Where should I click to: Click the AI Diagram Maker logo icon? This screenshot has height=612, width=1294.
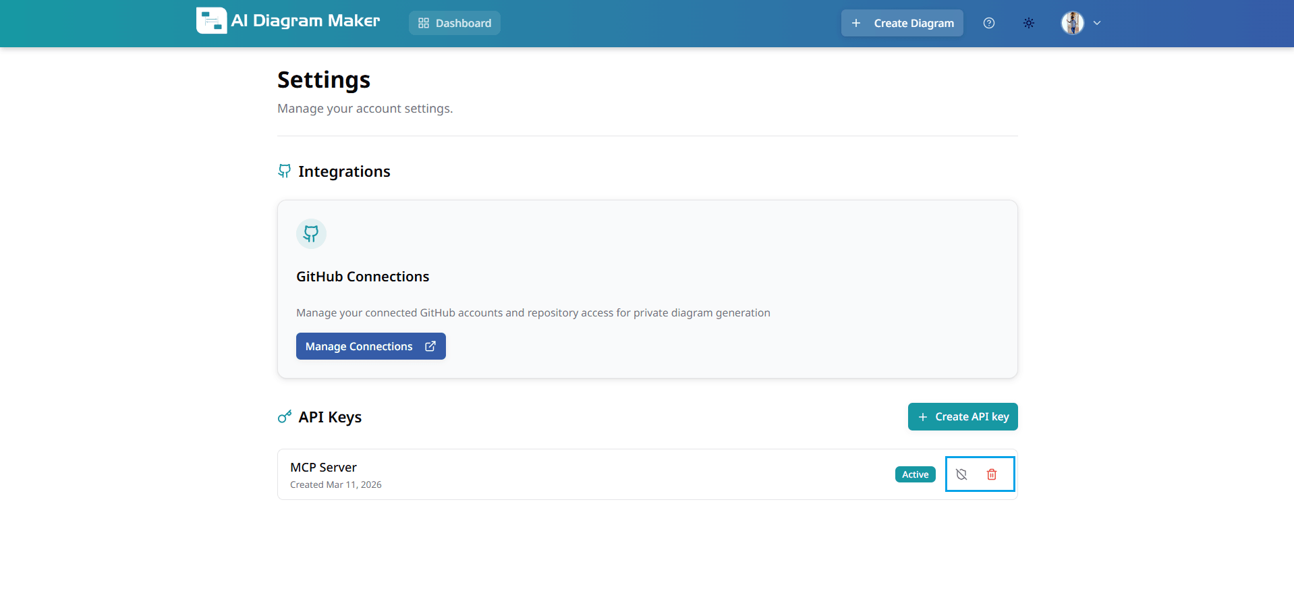coord(211,20)
